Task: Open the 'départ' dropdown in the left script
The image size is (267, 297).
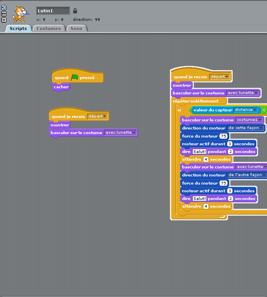Action: pos(97,116)
